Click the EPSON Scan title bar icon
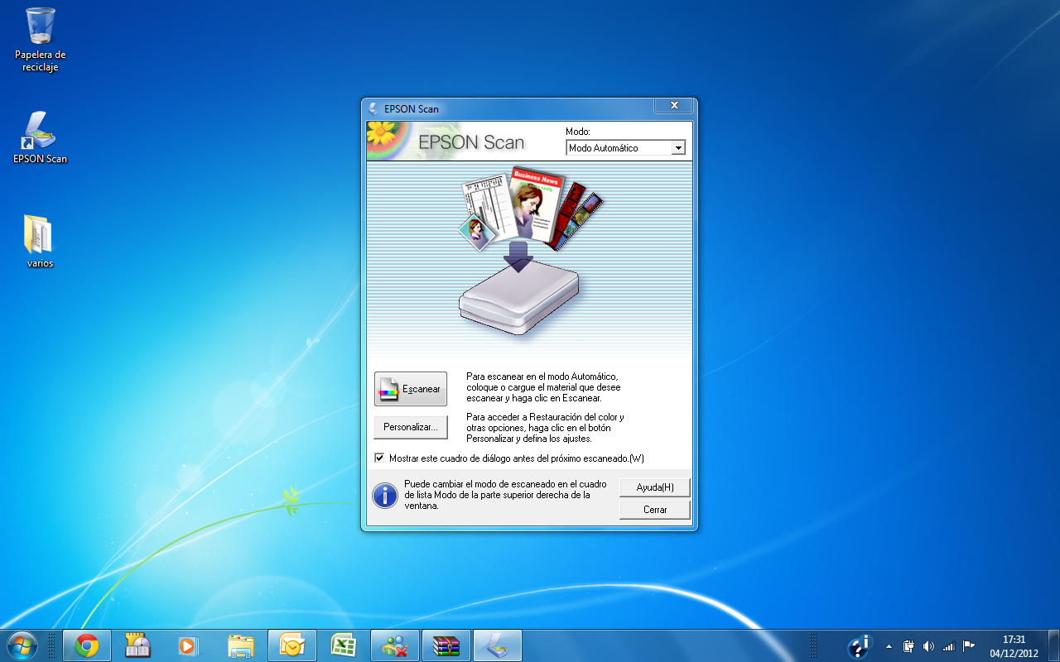The width and height of the screenshot is (1060, 662). pyautogui.click(x=374, y=108)
